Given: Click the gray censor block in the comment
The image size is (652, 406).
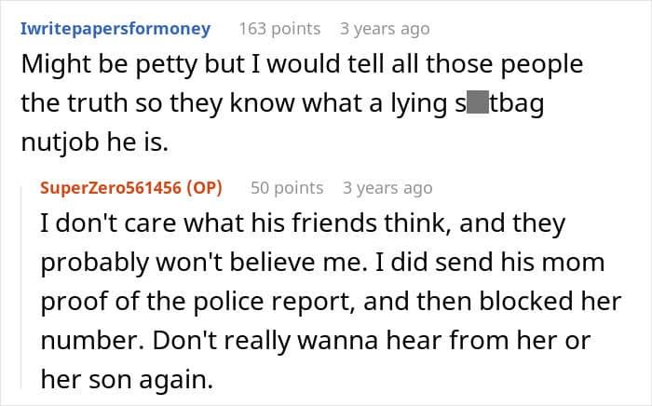Looking at the screenshot, I should (477, 102).
